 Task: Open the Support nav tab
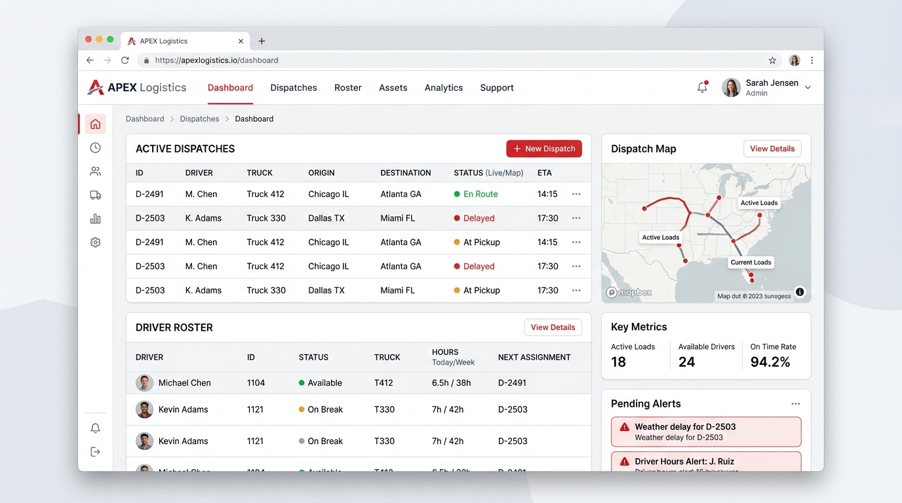click(497, 88)
